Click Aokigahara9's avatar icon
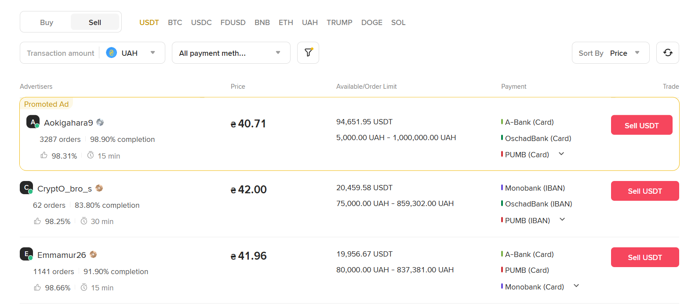This screenshot has width=695, height=304. pos(33,122)
